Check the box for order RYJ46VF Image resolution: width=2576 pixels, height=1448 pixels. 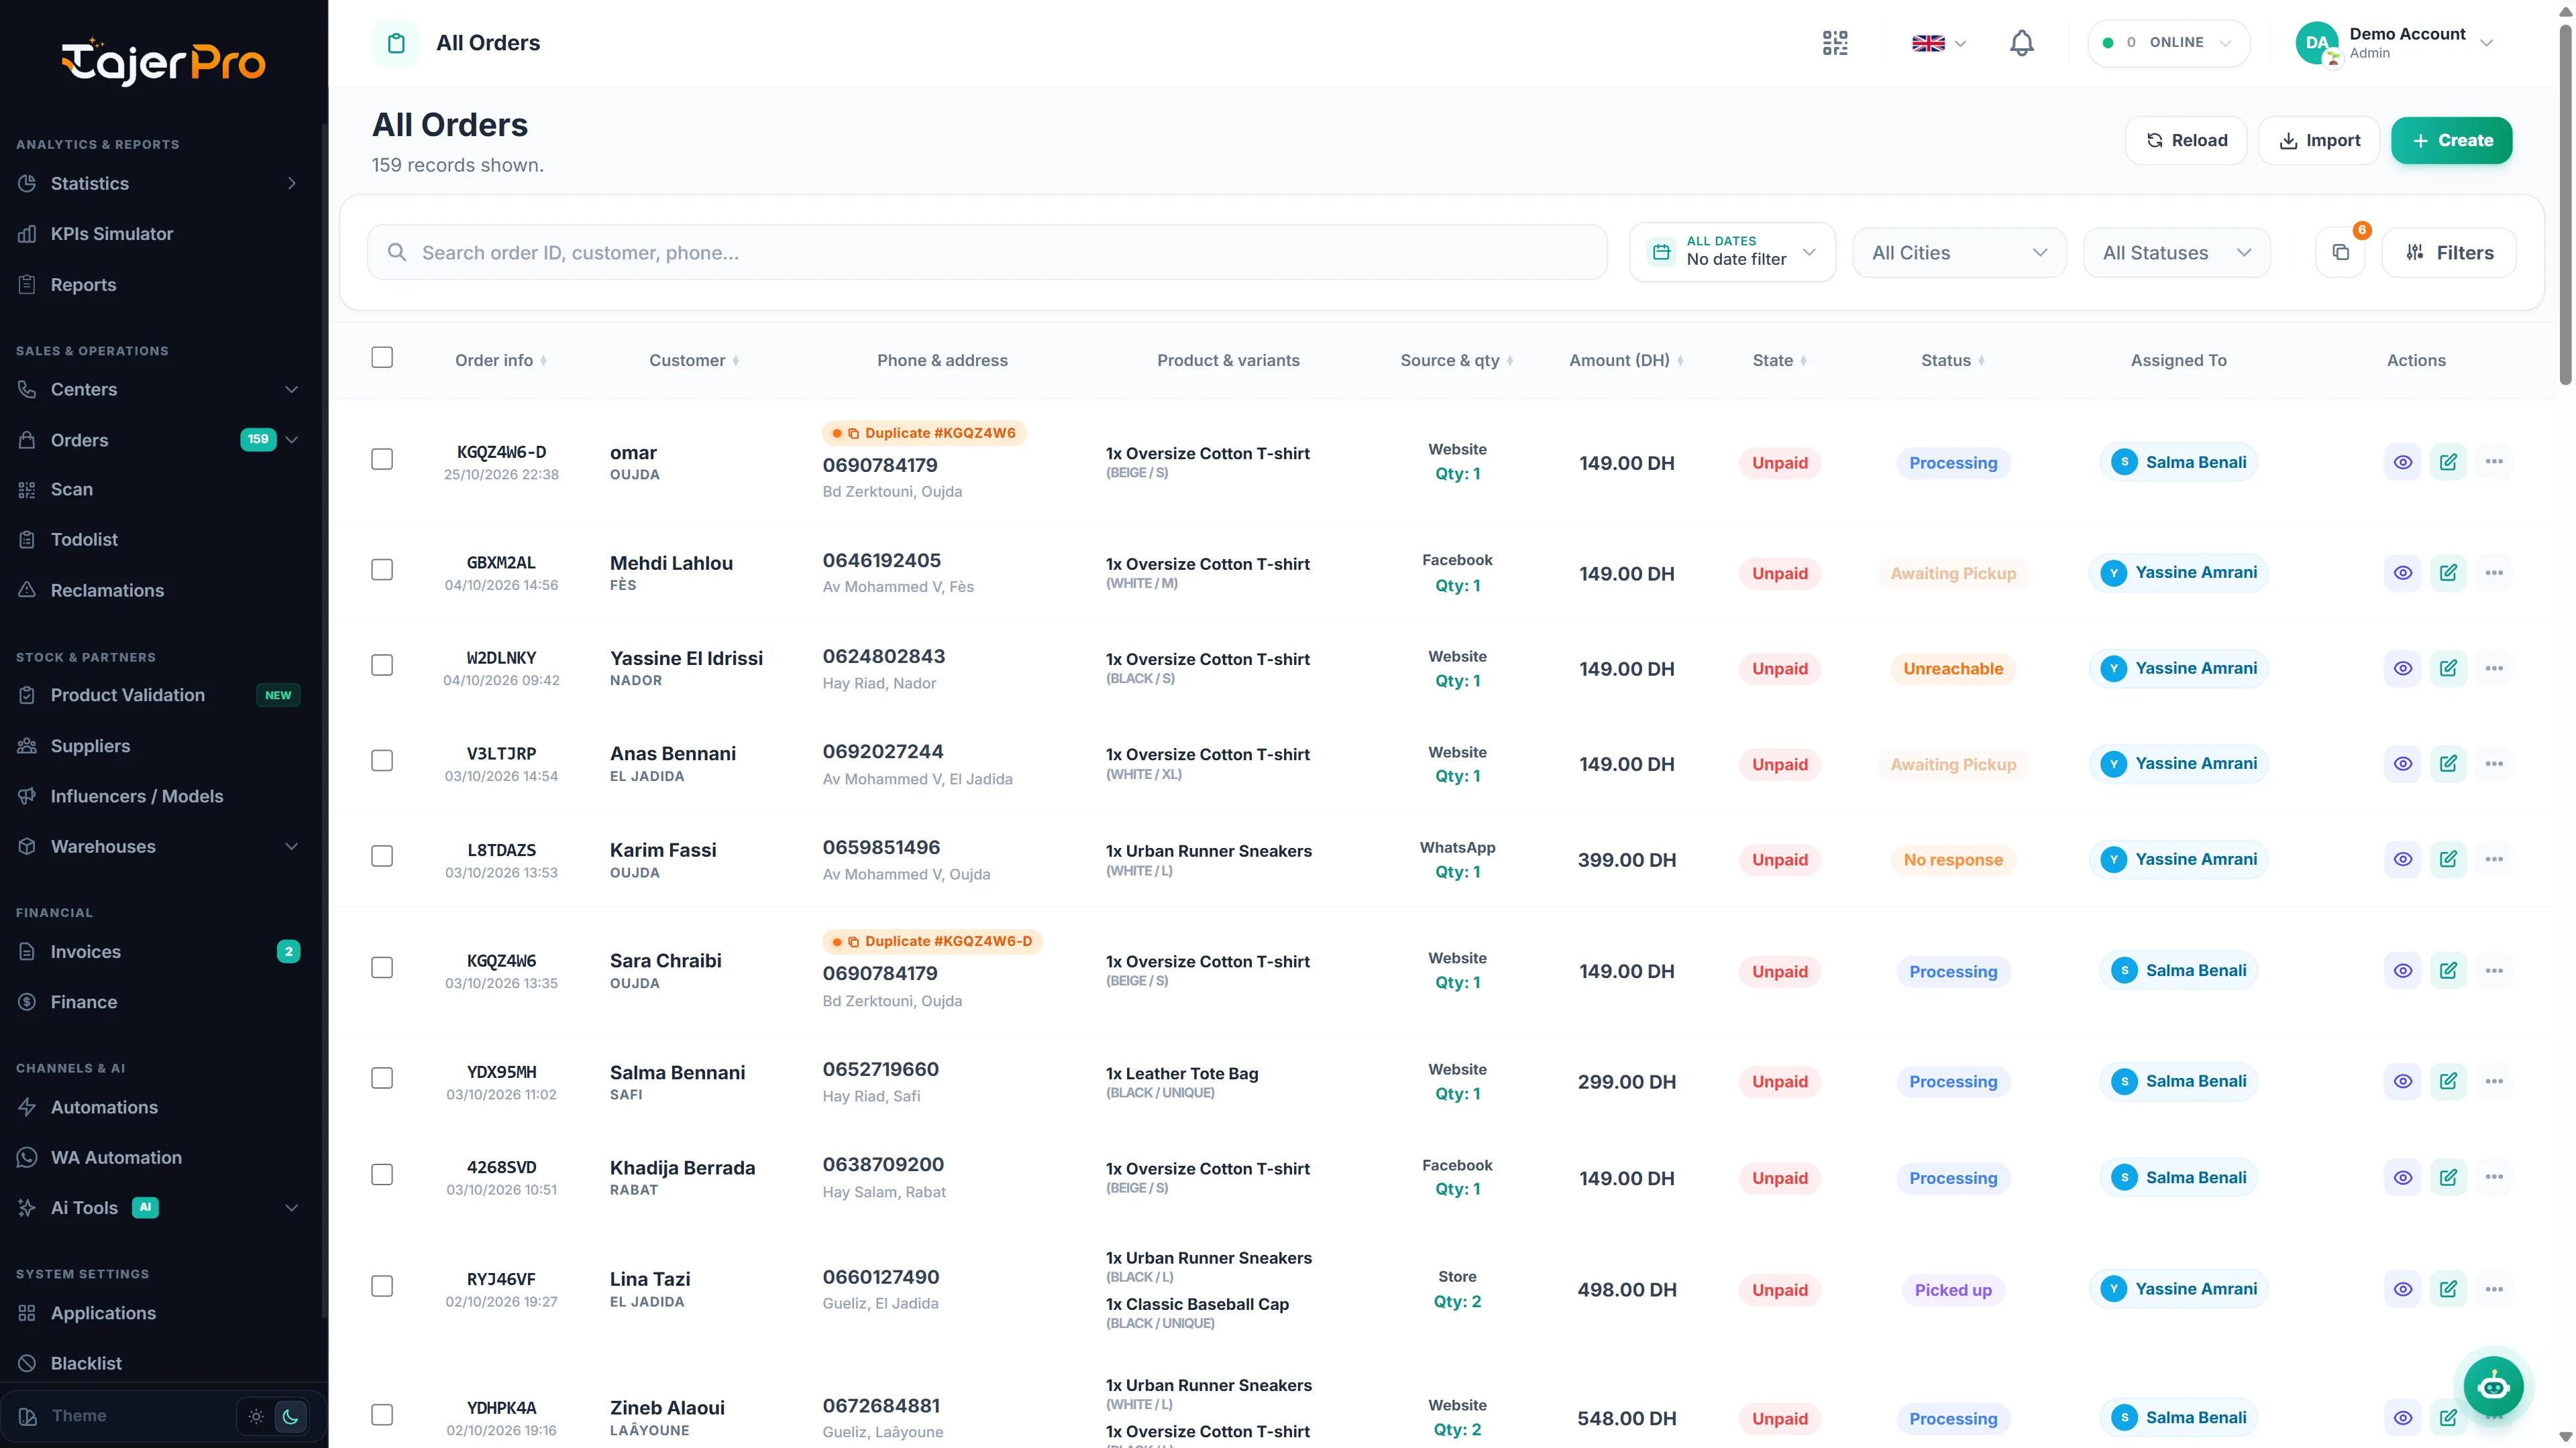pos(382,1286)
